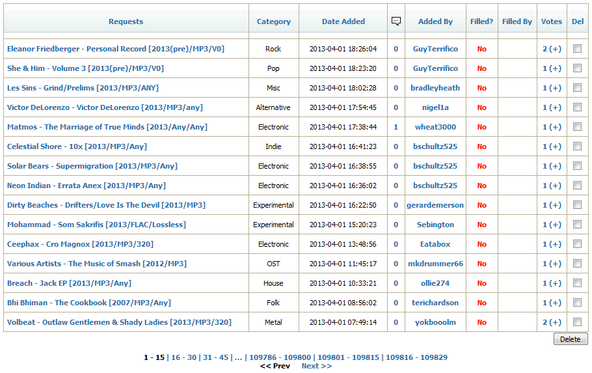View user wheat3000 profile
The image size is (592, 373).
[435, 127]
